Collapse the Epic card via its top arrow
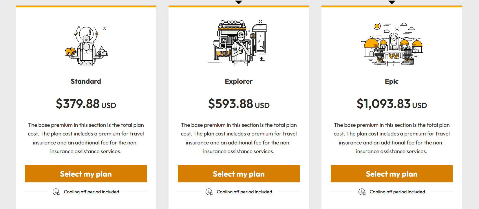479x209 pixels. coord(392,2)
